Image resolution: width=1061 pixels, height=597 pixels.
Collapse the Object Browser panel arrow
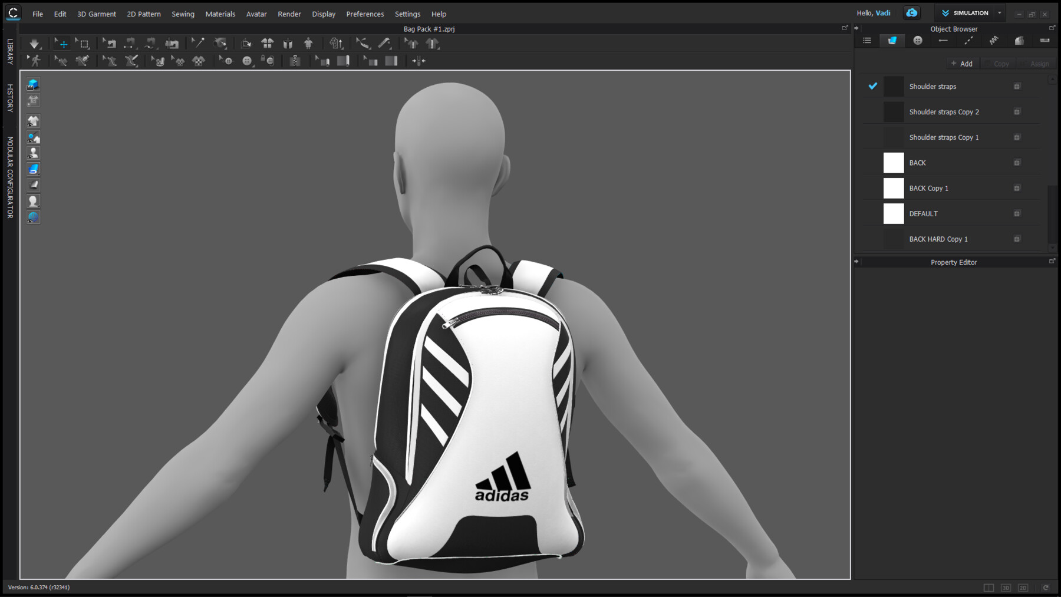(856, 28)
